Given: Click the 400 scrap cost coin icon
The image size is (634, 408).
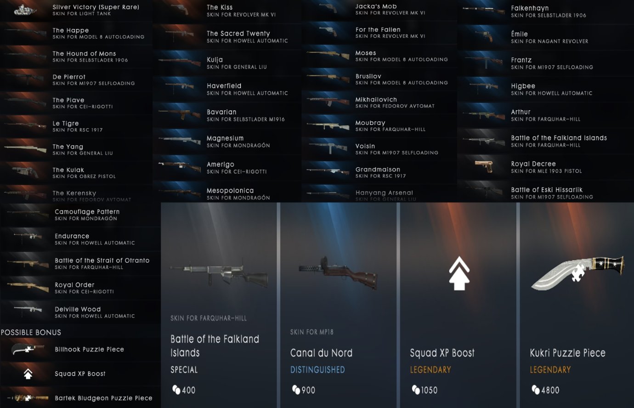Looking at the screenshot, I should click(x=176, y=390).
